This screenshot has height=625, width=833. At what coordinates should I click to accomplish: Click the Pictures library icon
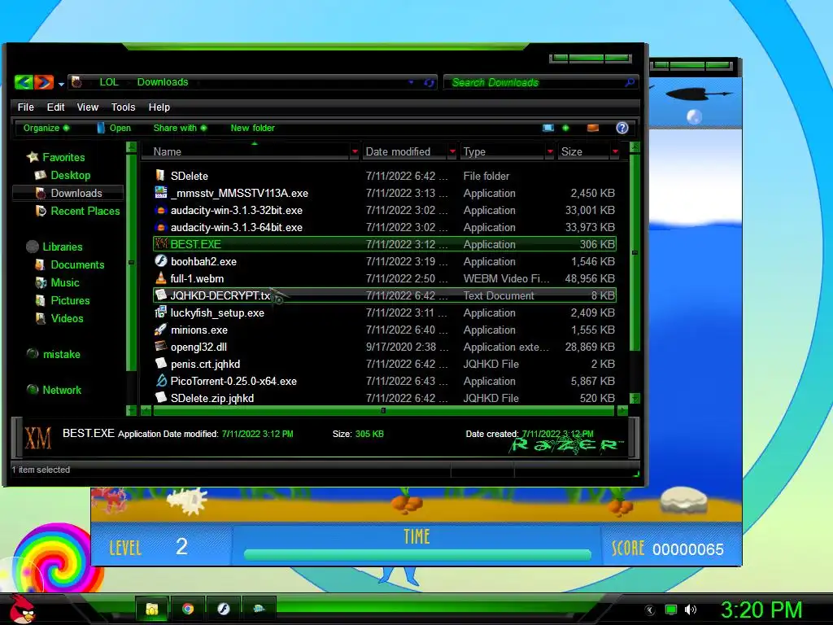click(x=41, y=300)
